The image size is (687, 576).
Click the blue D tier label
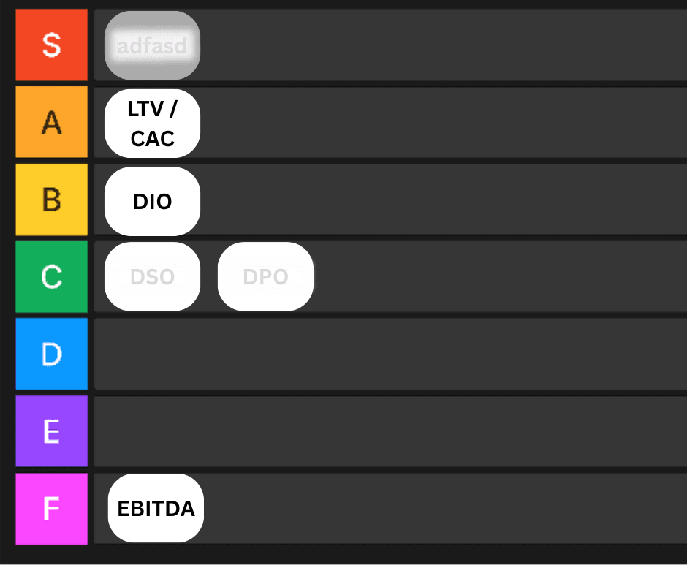(52, 355)
